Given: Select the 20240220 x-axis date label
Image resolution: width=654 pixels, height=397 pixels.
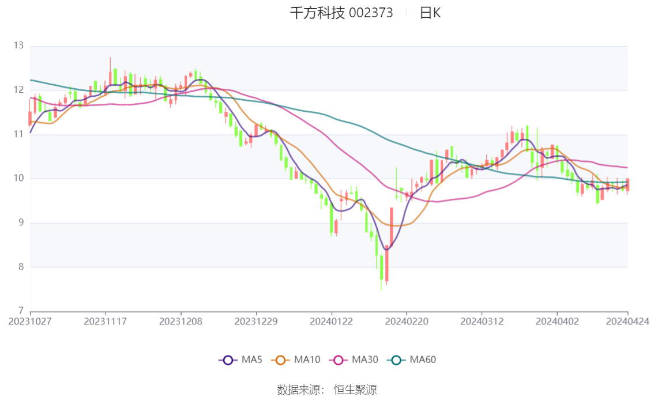Looking at the screenshot, I should pyautogui.click(x=406, y=322).
